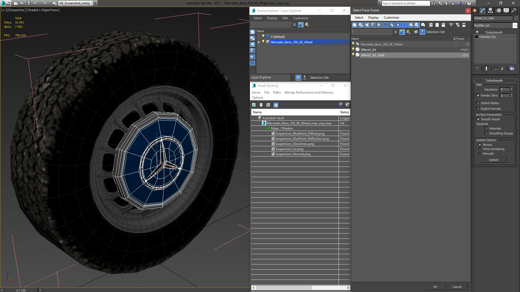
Task: Click Make Unique icon below the modifier stack
Action: click(496, 68)
